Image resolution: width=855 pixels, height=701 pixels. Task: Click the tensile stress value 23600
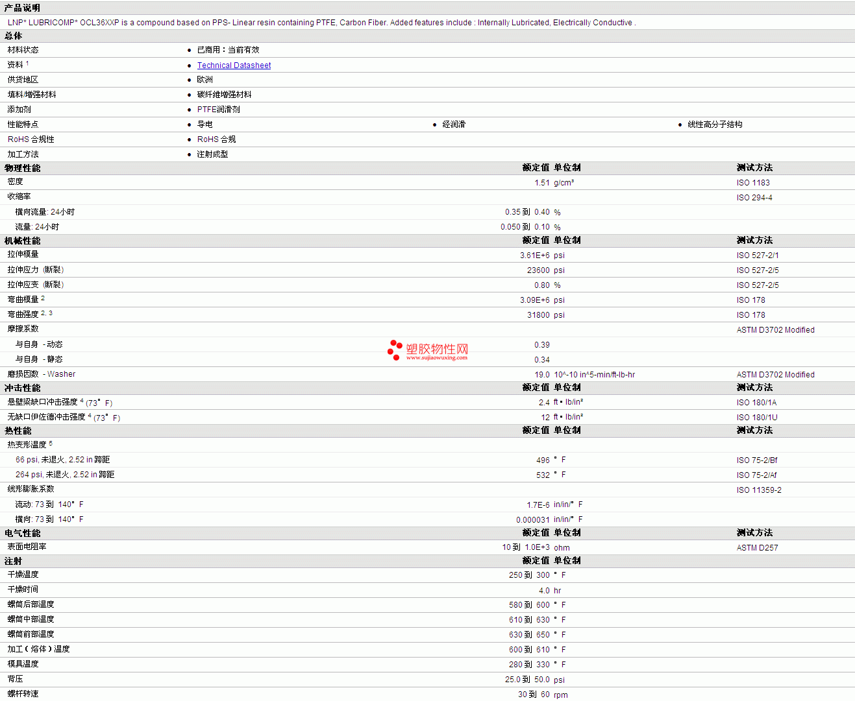pyautogui.click(x=538, y=270)
